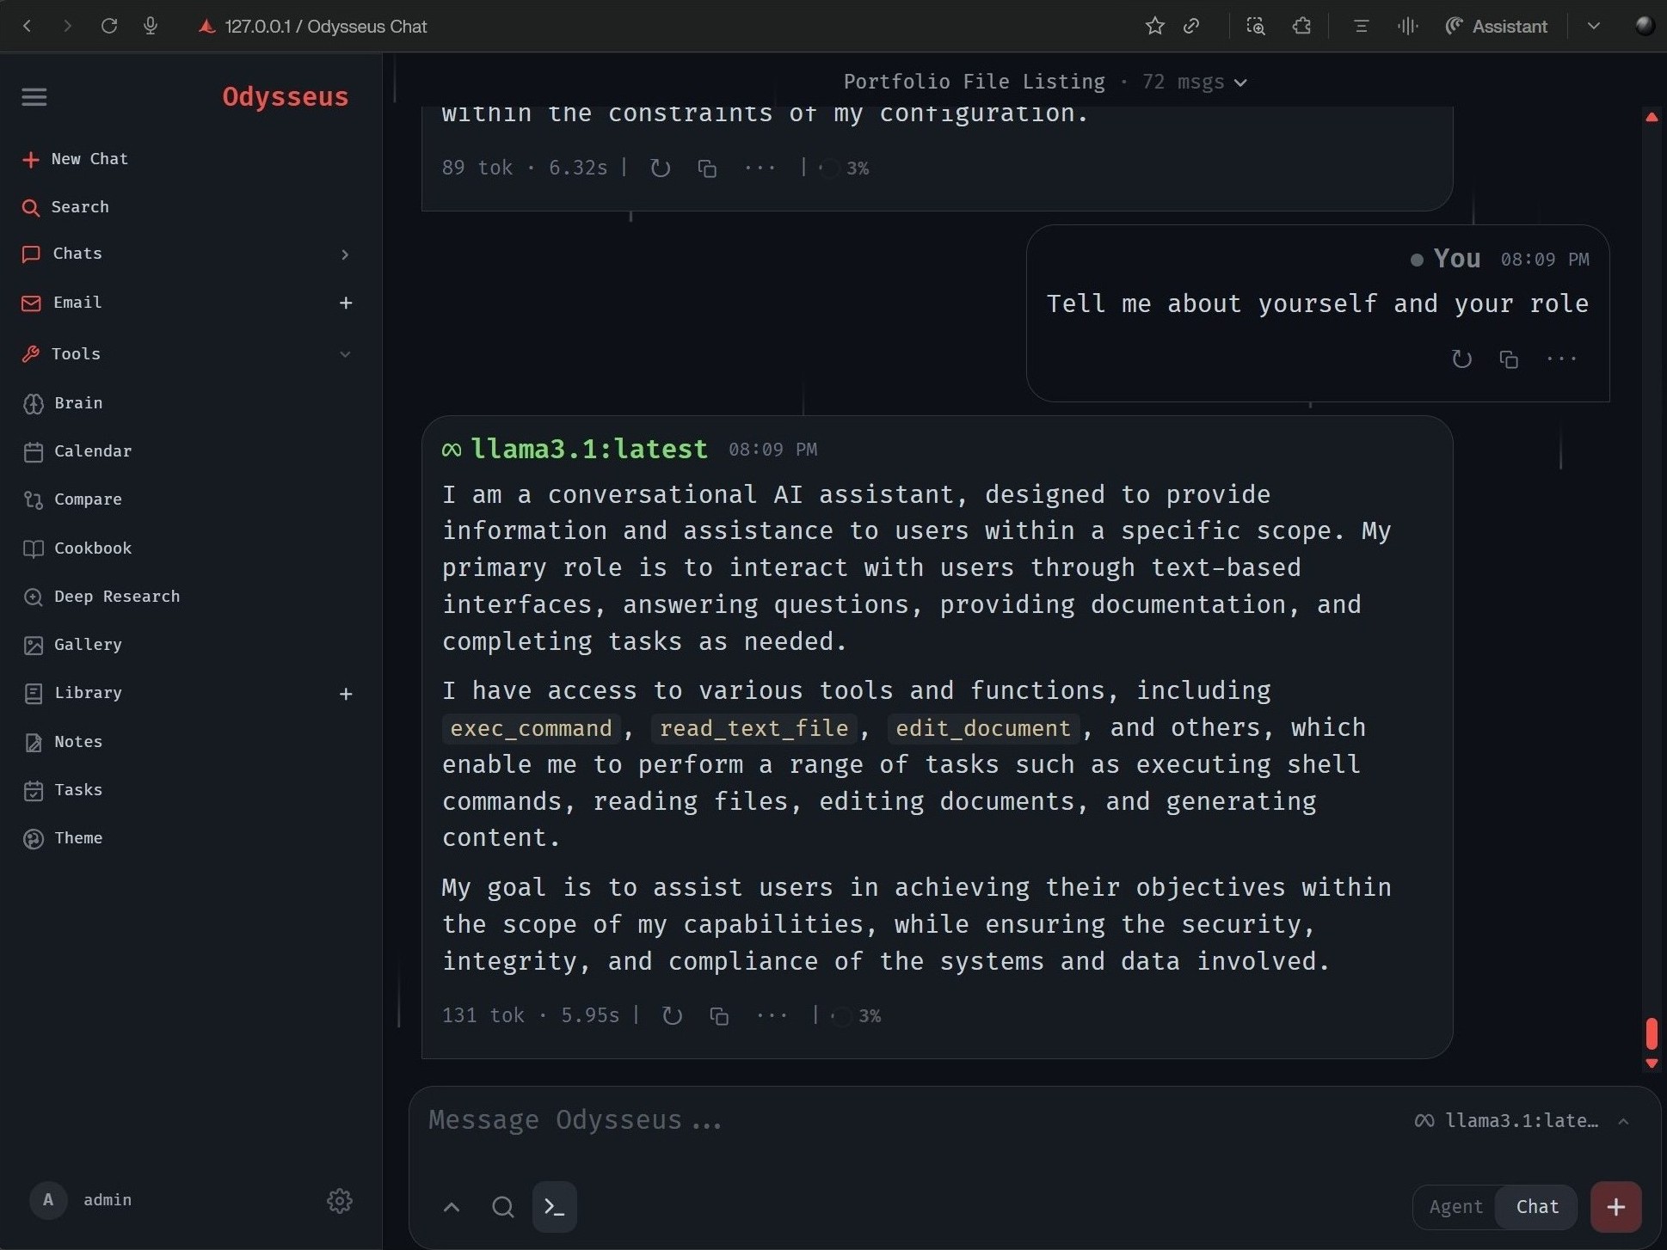Click the exec_command code tag
Viewport: 1667px width, 1250px height.
(531, 728)
